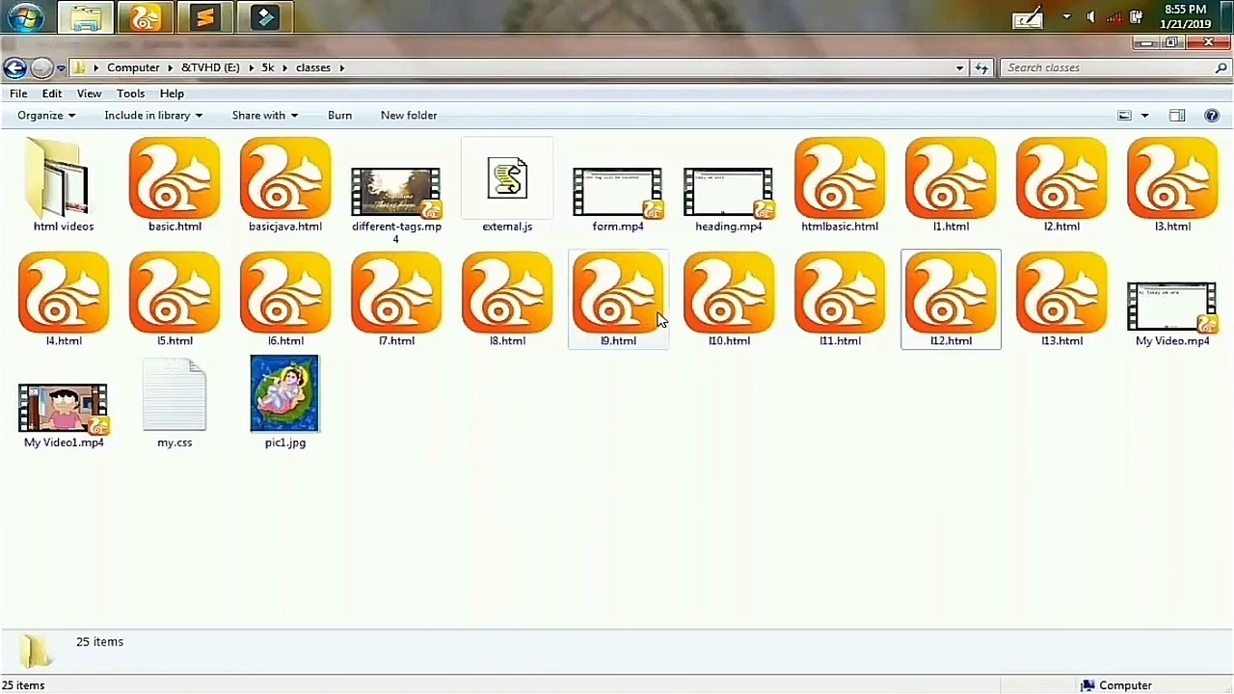Navigate to Computer in the address breadcrumb

coord(133,67)
